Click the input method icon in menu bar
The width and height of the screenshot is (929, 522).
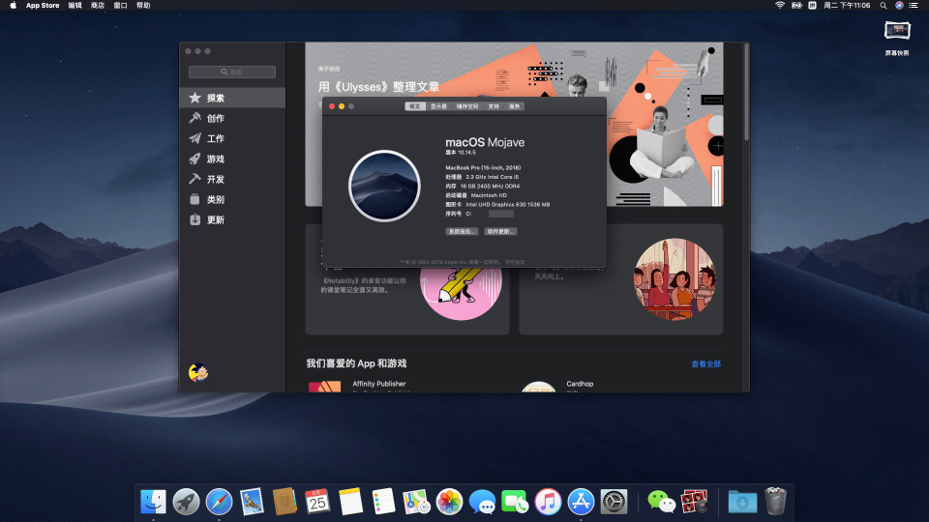coord(812,6)
